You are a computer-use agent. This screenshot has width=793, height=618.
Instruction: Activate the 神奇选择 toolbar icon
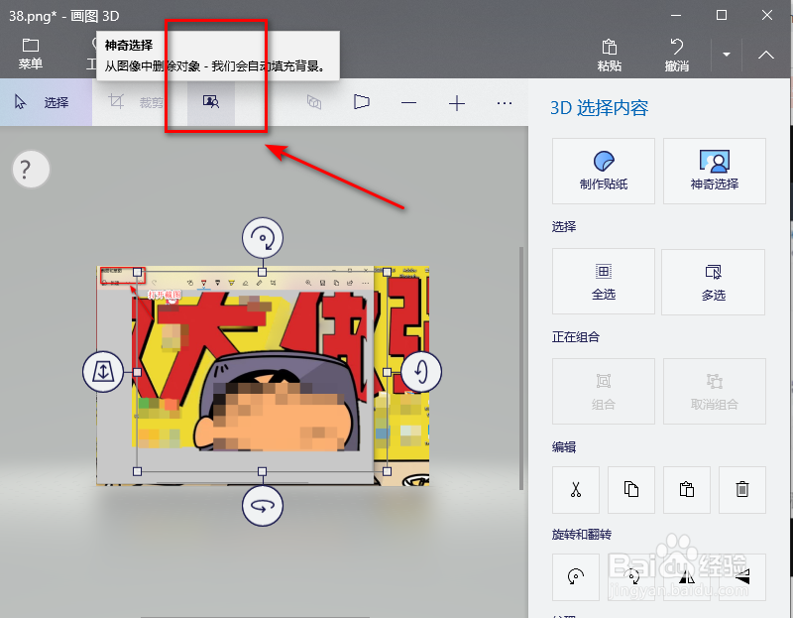211,102
